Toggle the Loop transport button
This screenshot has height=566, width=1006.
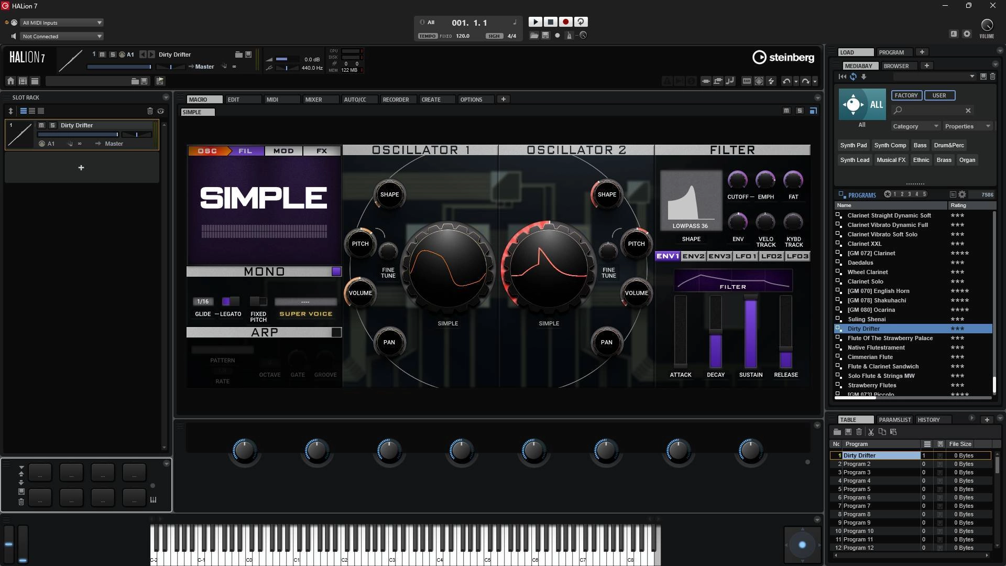[581, 22]
